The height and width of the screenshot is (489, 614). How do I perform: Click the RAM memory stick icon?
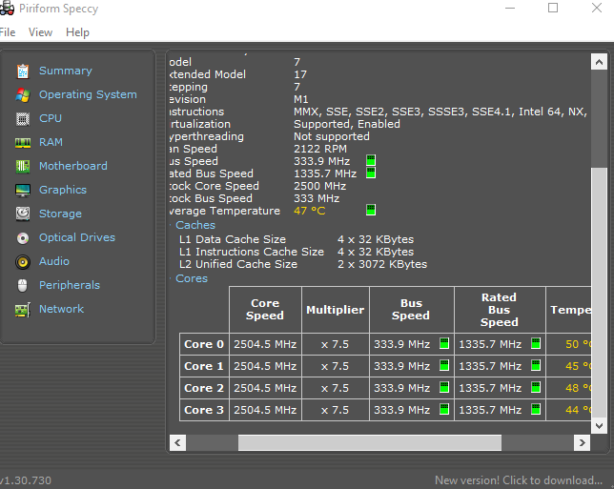[x=23, y=143]
